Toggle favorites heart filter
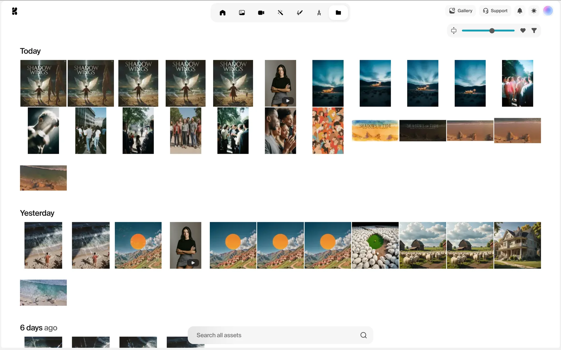Viewport: 561px width, 350px height. [x=523, y=30]
